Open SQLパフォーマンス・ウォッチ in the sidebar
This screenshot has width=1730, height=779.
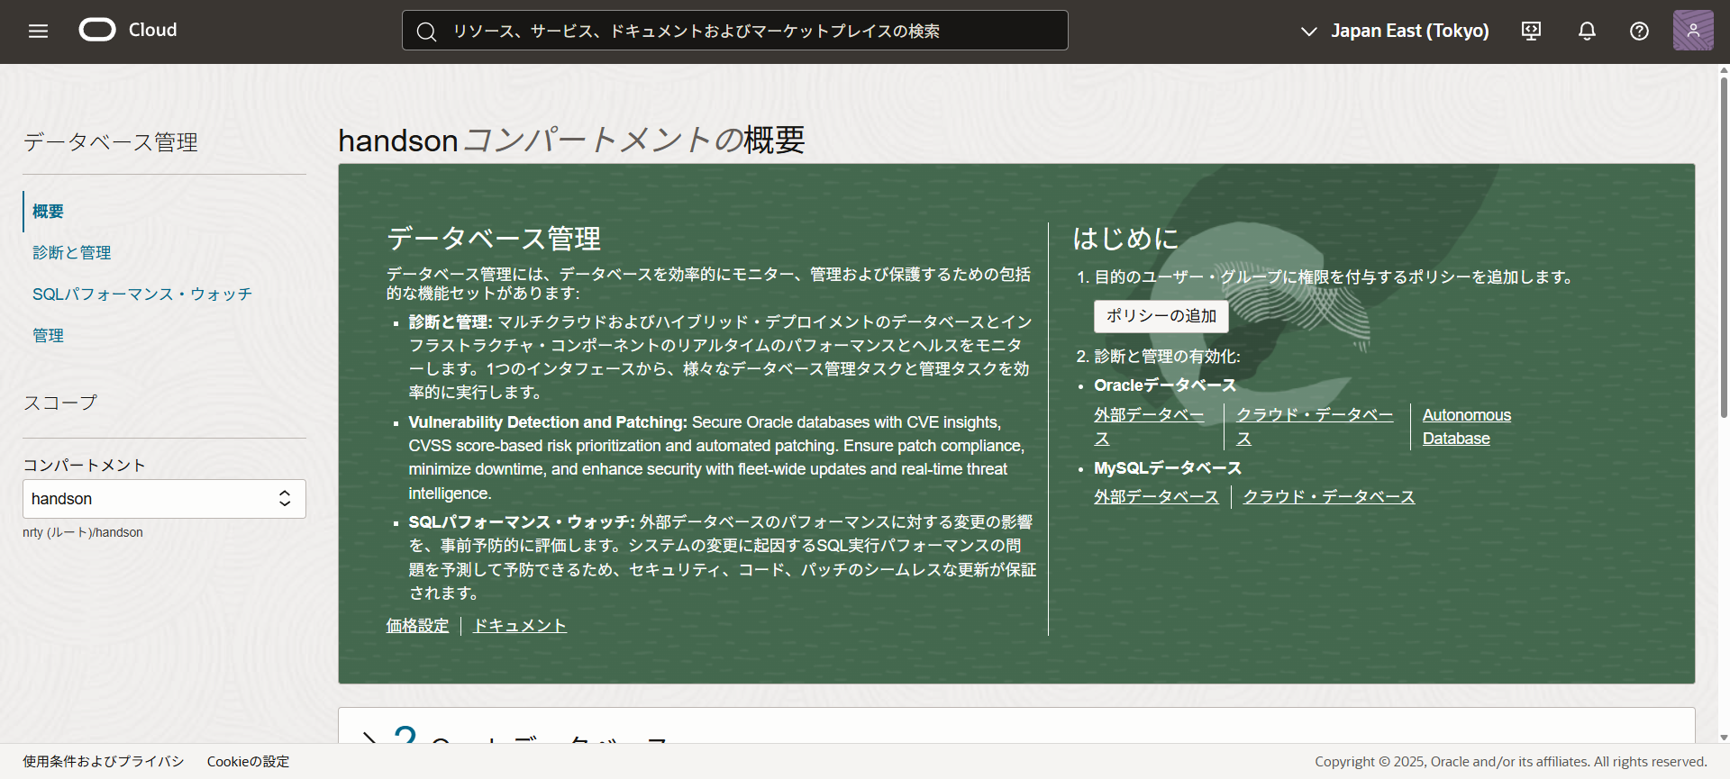142,294
